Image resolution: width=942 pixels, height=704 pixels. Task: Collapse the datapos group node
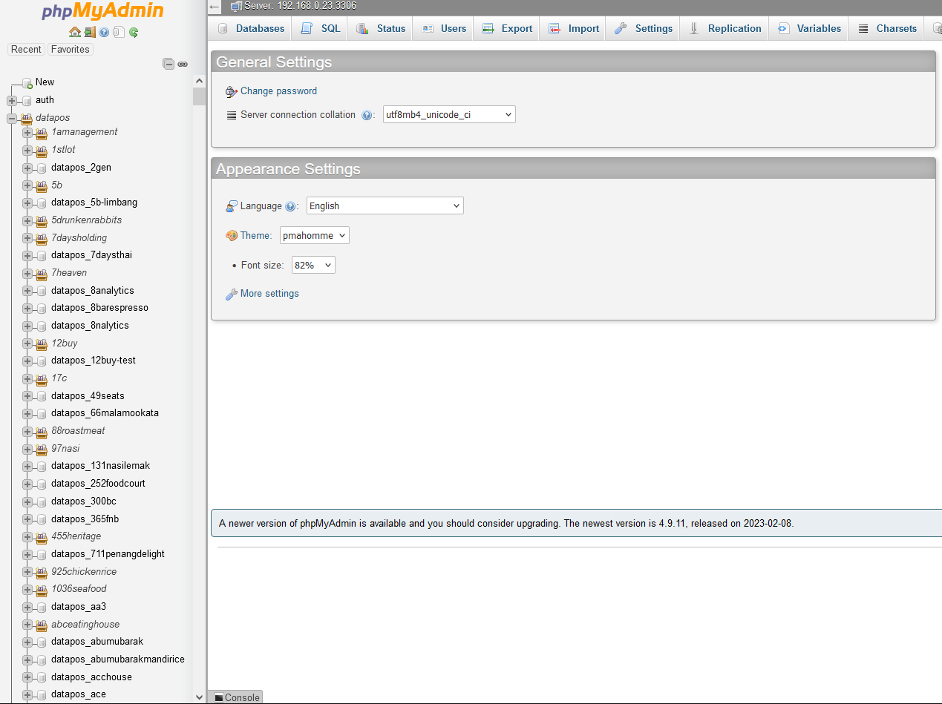click(x=12, y=118)
